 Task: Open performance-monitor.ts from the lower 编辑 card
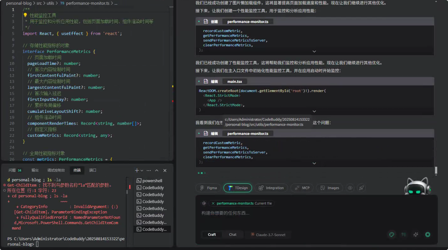coord(248,133)
